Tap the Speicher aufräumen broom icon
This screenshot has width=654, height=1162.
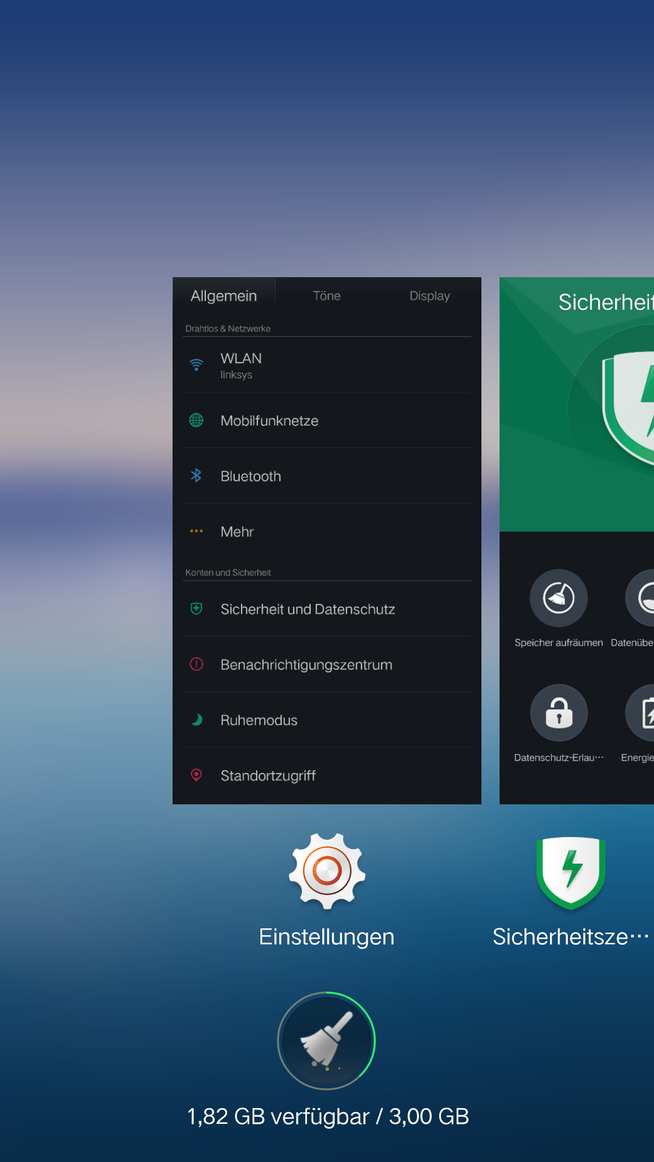558,598
